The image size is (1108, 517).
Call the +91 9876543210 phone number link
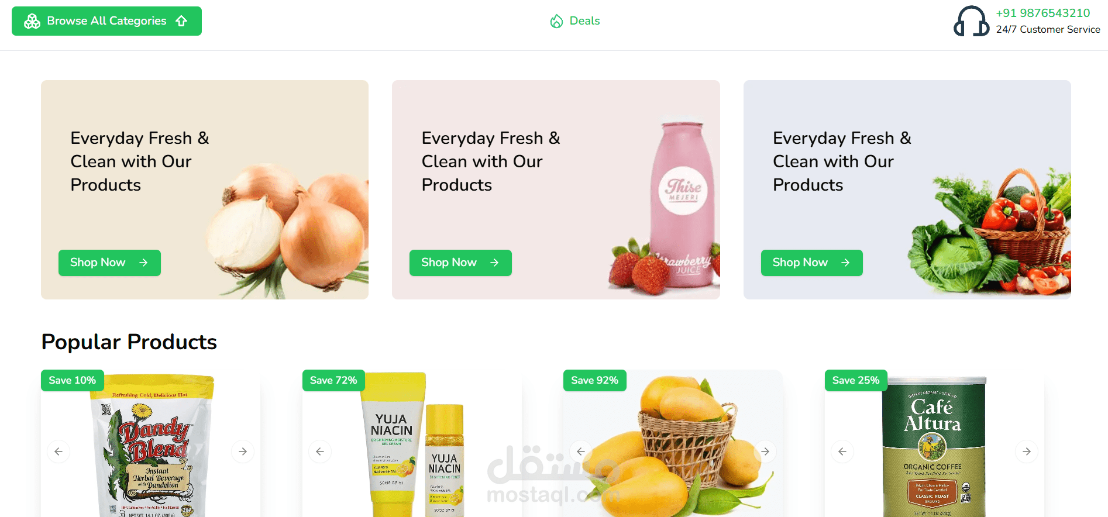pos(1043,13)
